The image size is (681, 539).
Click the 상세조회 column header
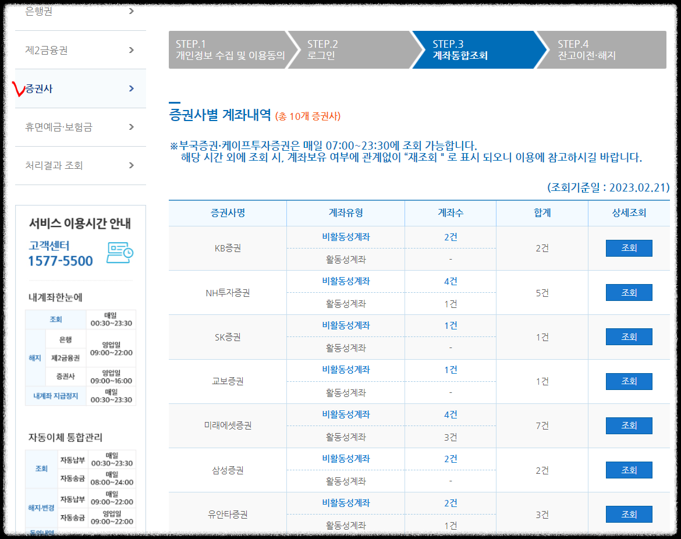point(629,213)
